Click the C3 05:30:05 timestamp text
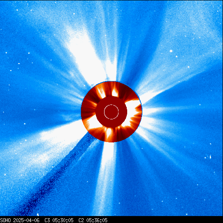This screenshot has height=223, width=223. pyautogui.click(x=59, y=220)
